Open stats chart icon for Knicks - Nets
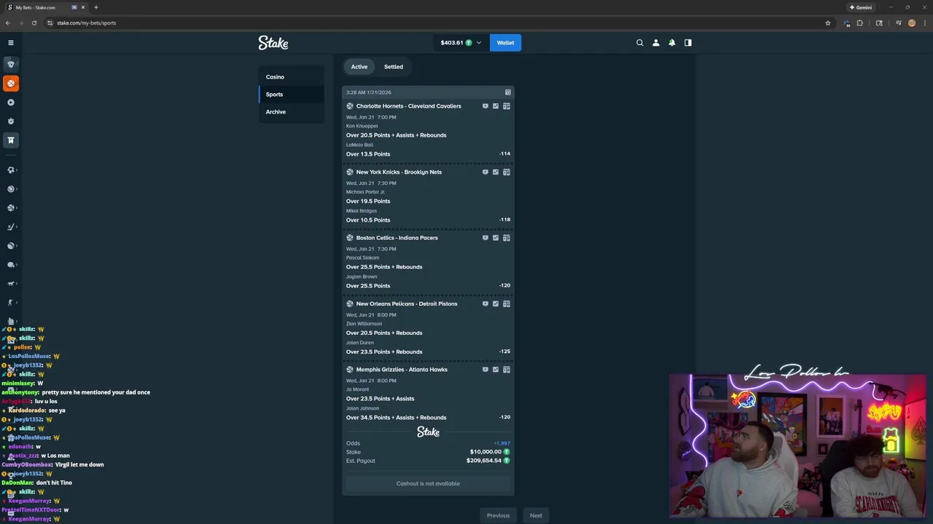The height and width of the screenshot is (524, 933). tap(496, 172)
